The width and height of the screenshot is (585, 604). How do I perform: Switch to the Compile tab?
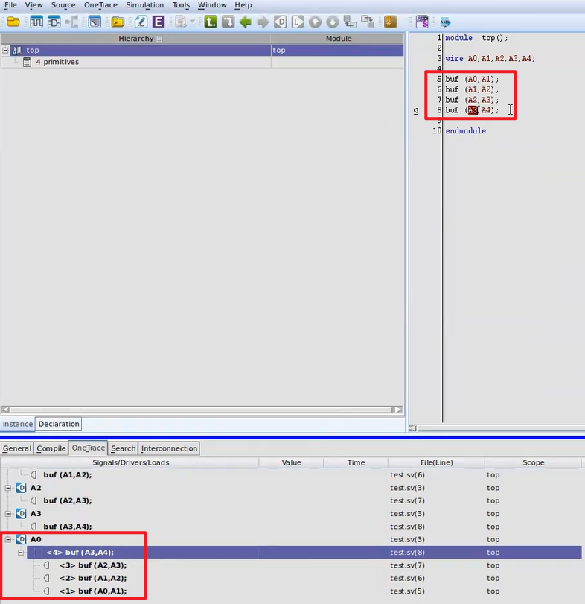(x=51, y=448)
